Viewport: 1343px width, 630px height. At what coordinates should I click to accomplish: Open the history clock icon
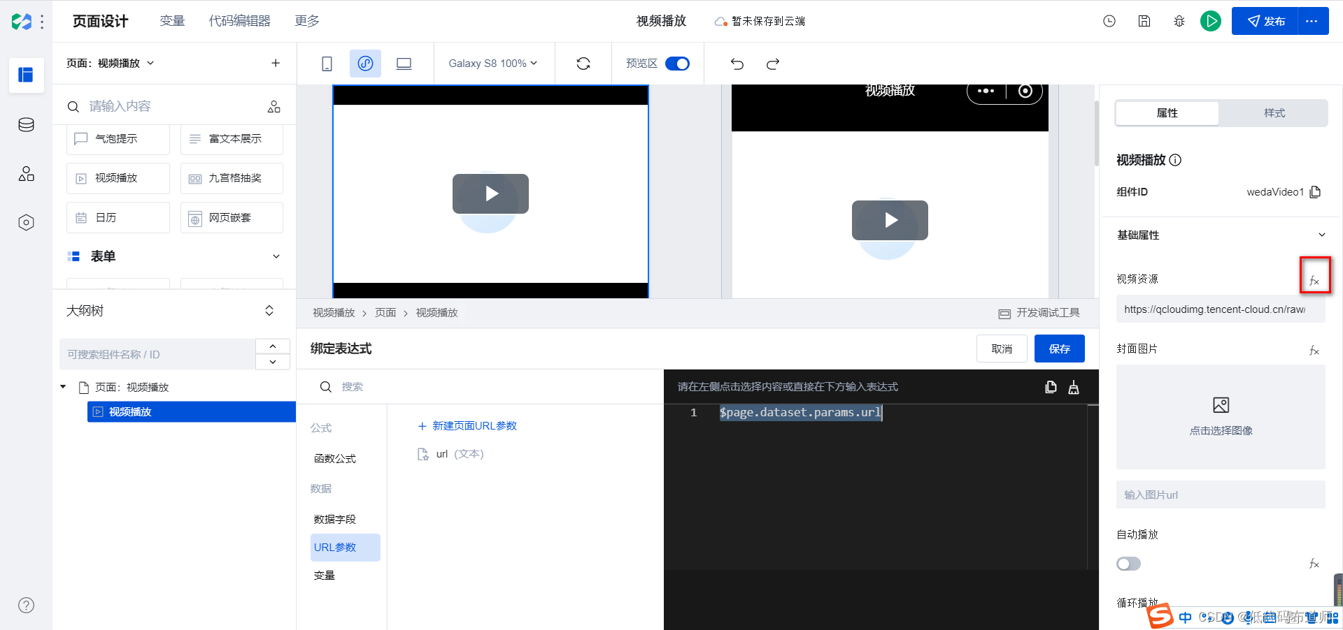pyautogui.click(x=1109, y=21)
